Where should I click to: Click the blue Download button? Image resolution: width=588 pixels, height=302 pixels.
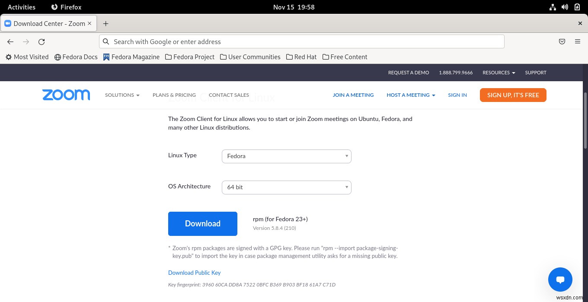point(203,224)
